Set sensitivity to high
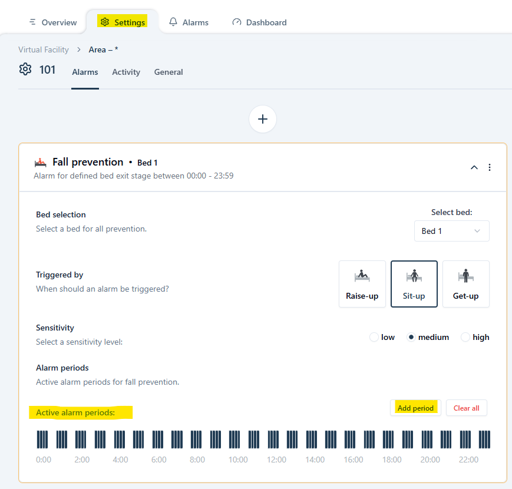Image resolution: width=512 pixels, height=489 pixels. tap(465, 338)
